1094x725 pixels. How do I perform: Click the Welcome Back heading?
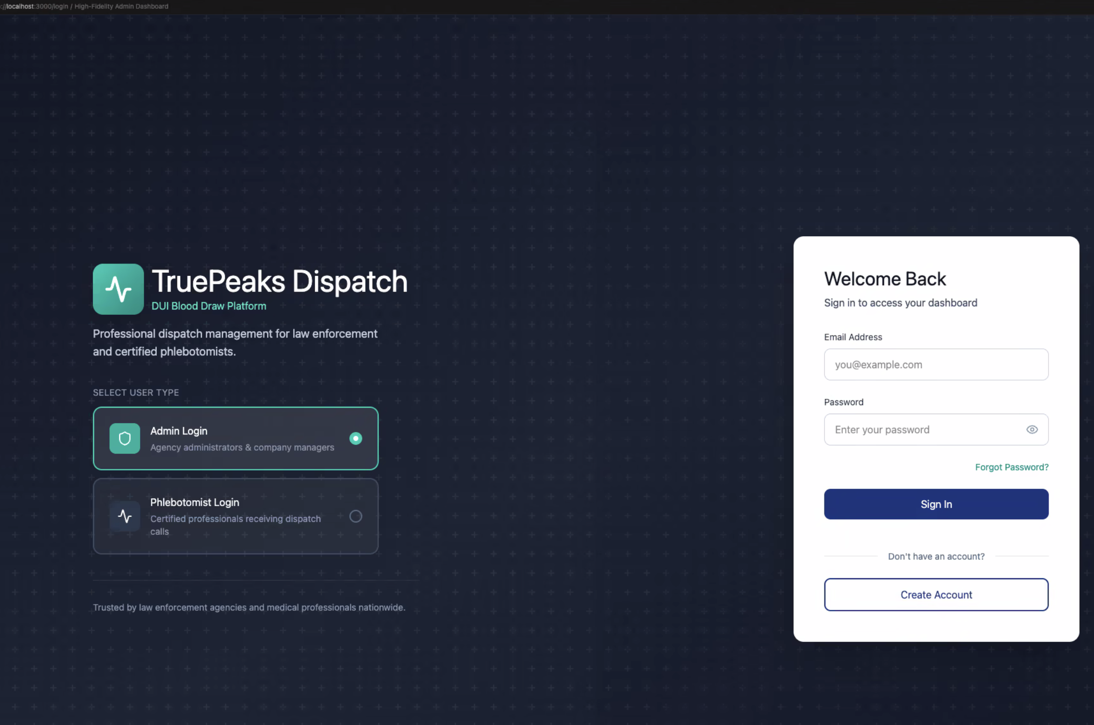pos(885,278)
